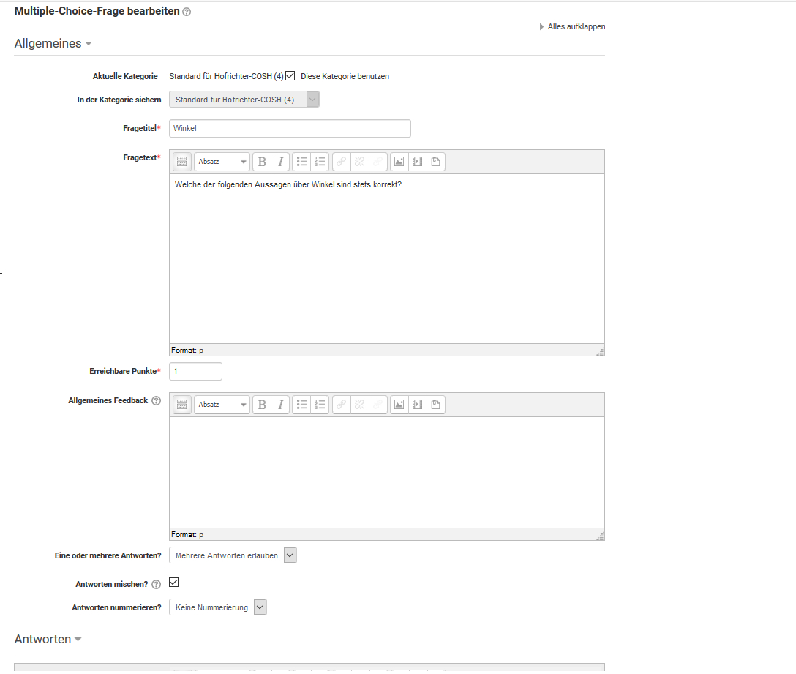Click into the Fragetitel input field
796x674 pixels.
click(x=290, y=129)
